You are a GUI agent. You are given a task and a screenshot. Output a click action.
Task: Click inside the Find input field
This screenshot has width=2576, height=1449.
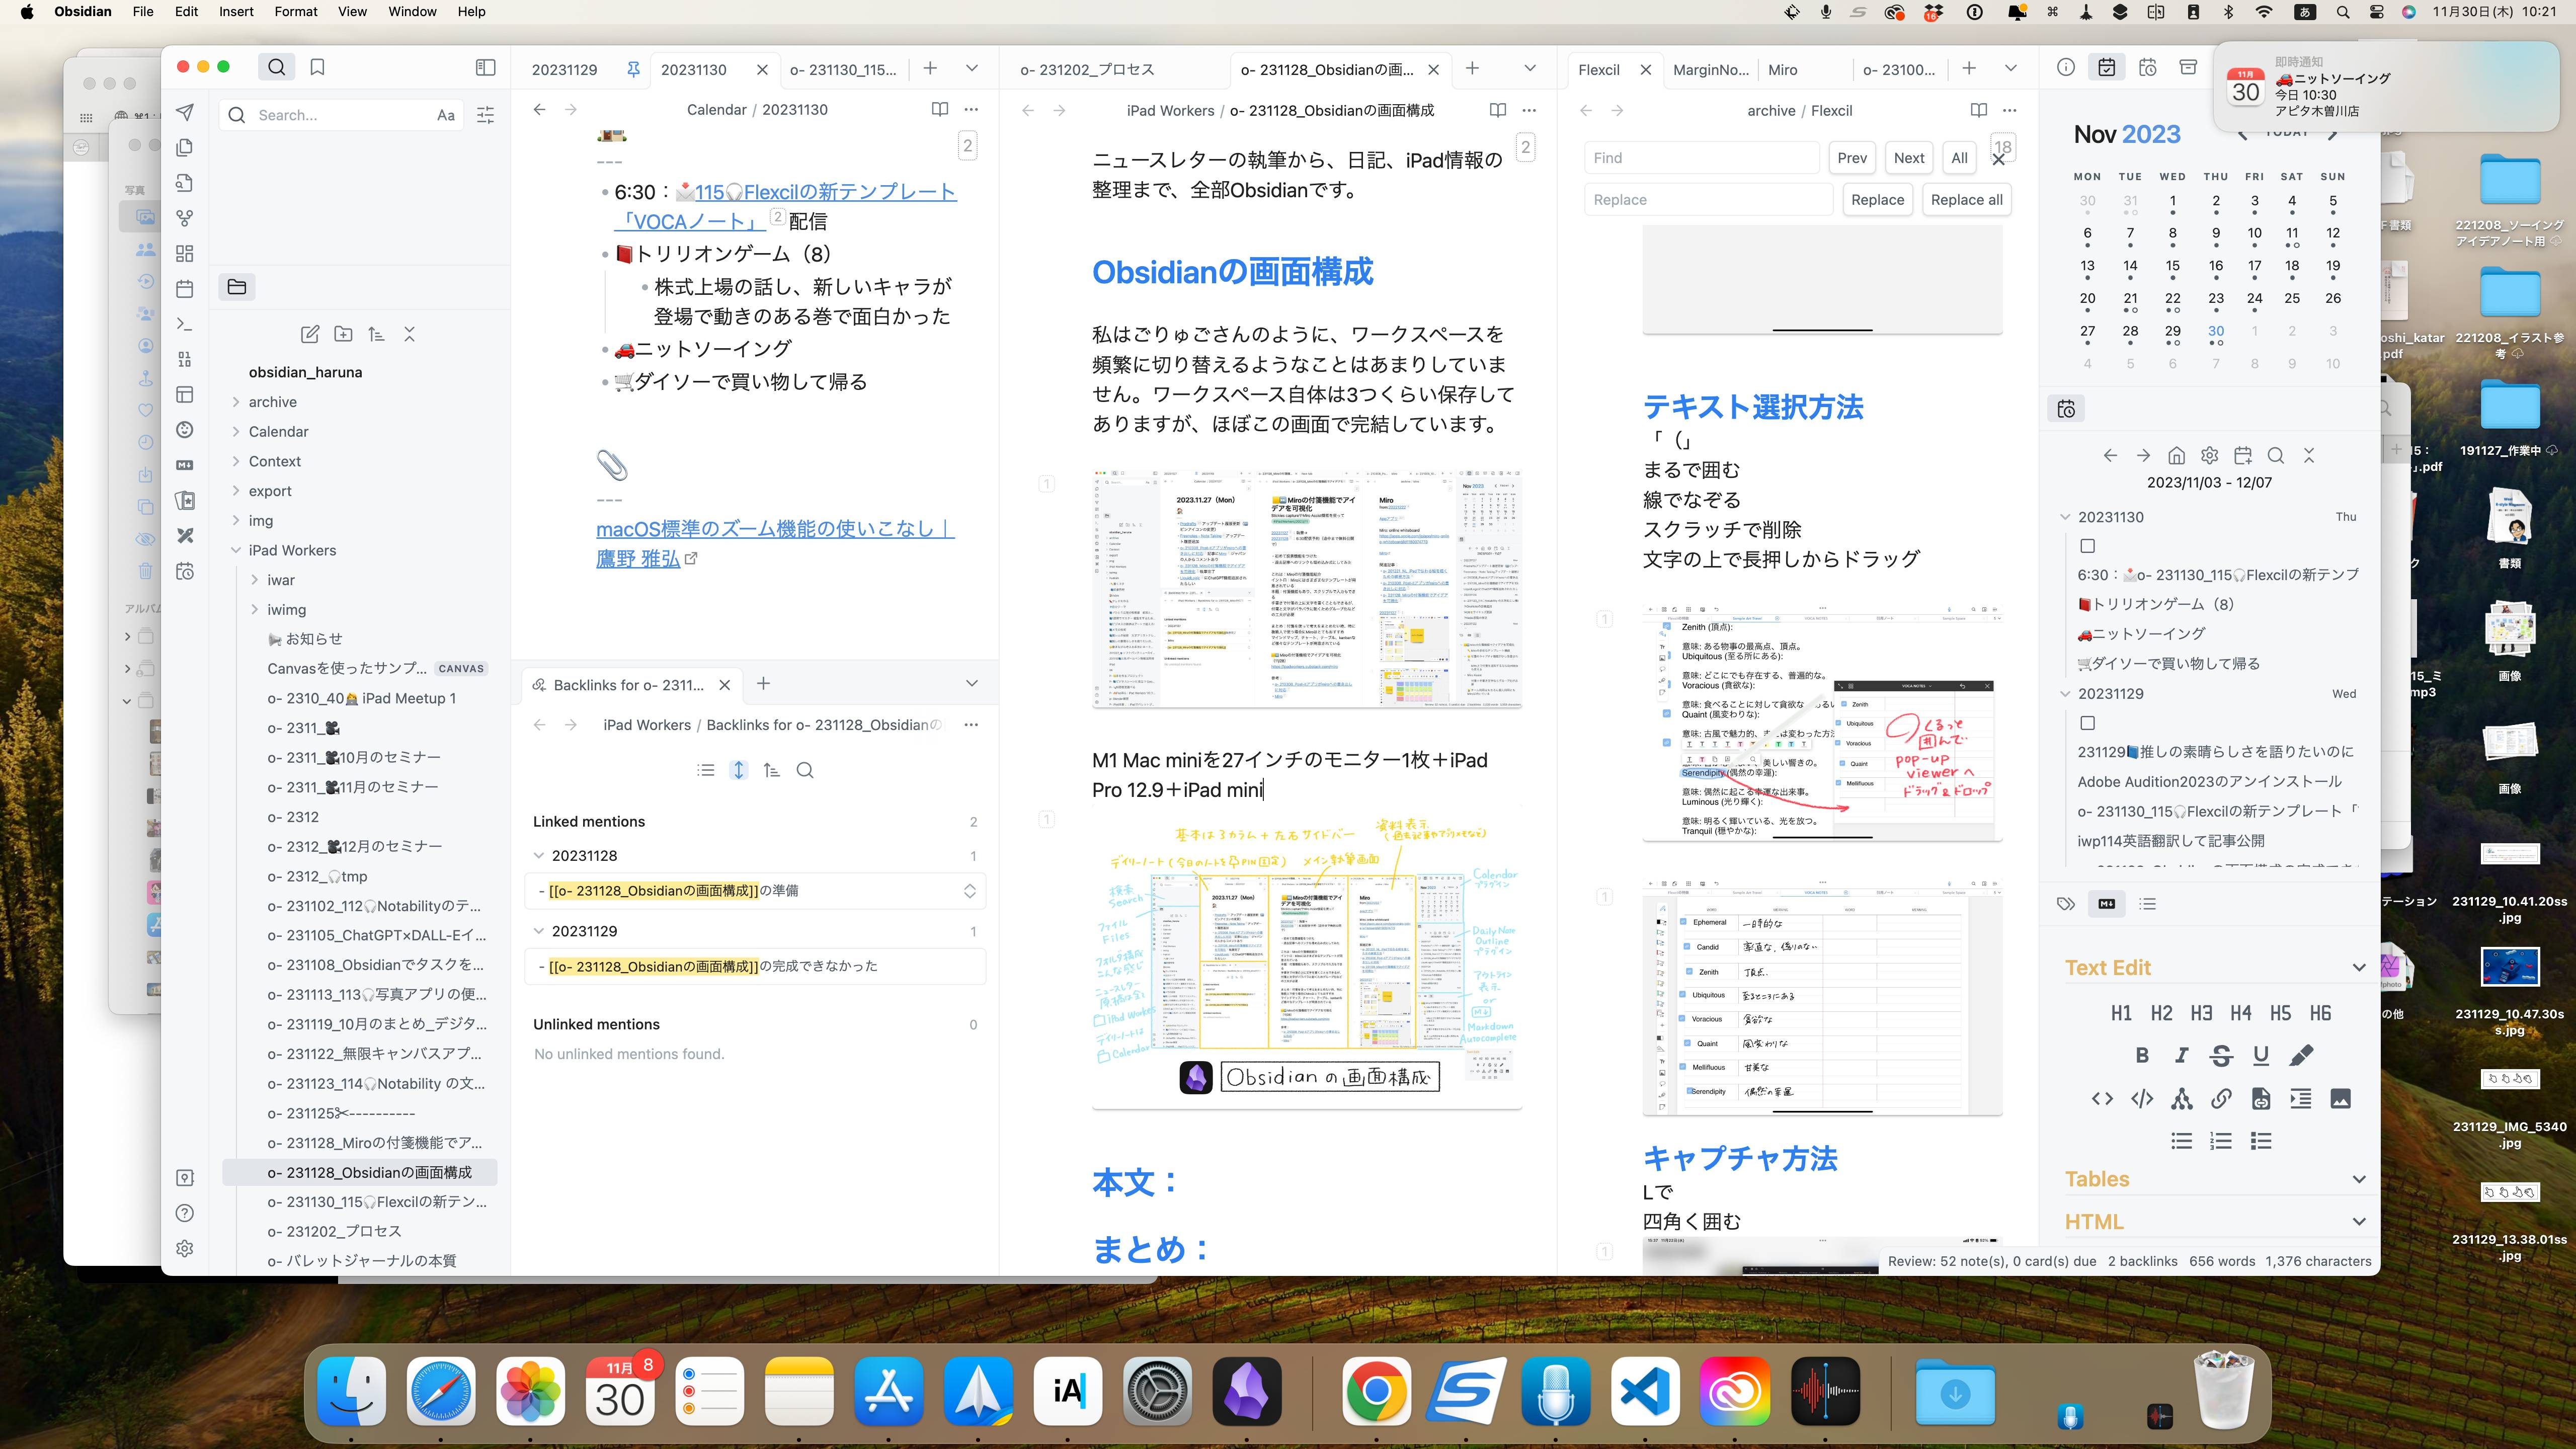(x=1700, y=157)
